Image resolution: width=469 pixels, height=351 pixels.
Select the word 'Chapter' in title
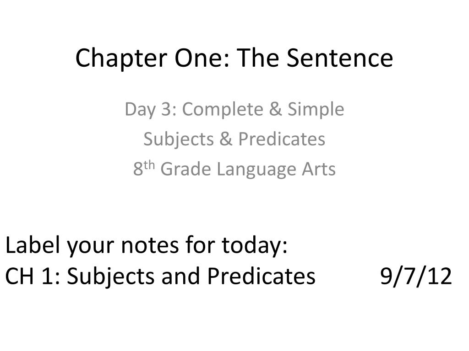pos(121,59)
